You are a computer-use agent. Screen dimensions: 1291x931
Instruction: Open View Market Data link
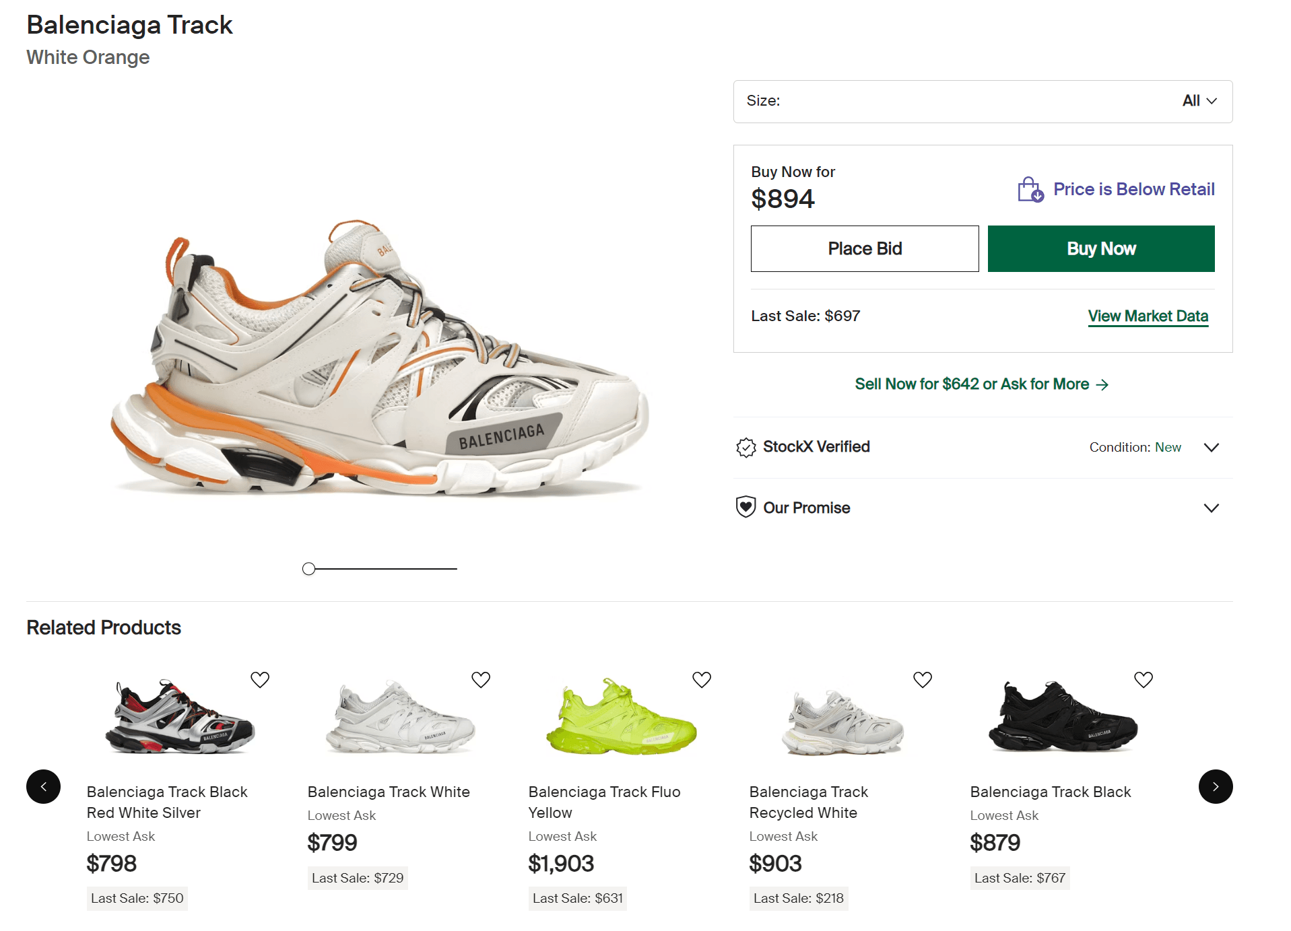coord(1148,316)
